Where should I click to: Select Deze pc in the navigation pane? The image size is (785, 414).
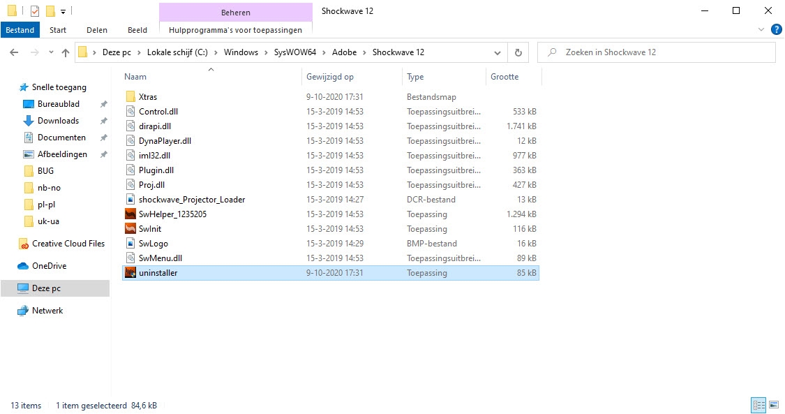click(x=55, y=288)
